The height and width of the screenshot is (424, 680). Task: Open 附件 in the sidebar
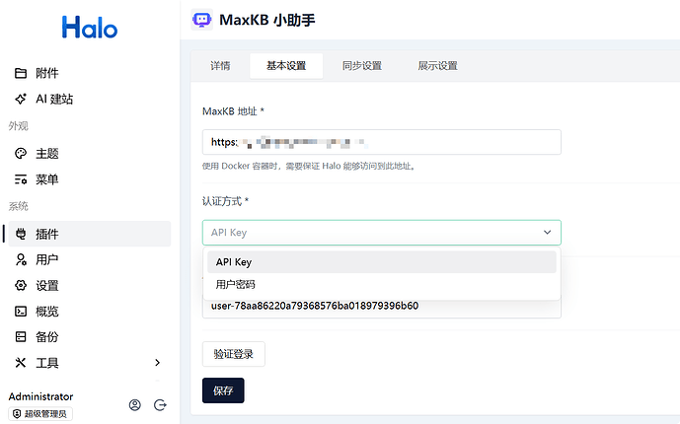click(90, 73)
